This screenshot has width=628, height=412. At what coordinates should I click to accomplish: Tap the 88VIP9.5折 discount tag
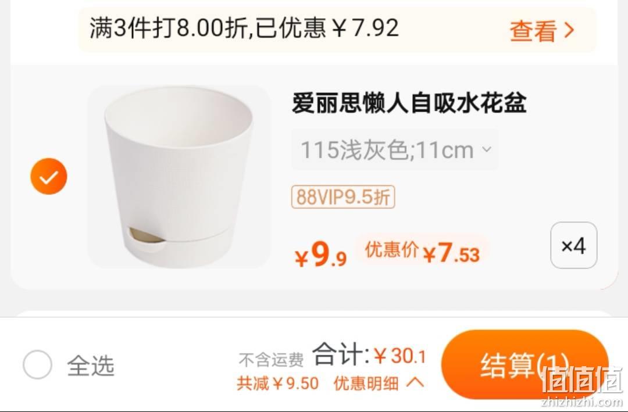343,196
